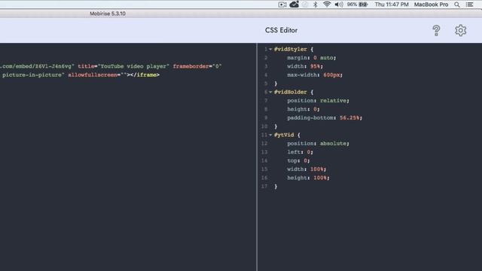
Task: Click the #vidStyler selector text
Action: [x=290, y=49]
